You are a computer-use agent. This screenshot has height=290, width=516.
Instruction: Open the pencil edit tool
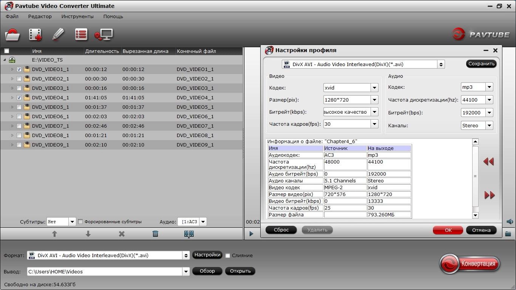coord(58,34)
